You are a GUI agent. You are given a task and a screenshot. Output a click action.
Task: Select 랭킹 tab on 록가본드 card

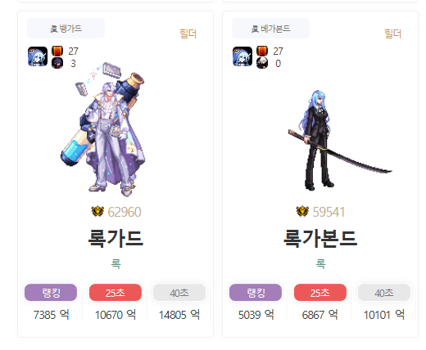[256, 293]
